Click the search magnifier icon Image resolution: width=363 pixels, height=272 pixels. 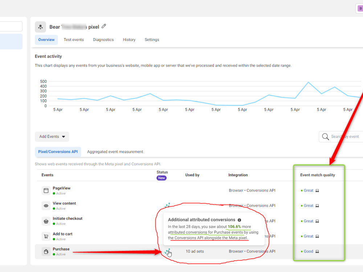326,137
